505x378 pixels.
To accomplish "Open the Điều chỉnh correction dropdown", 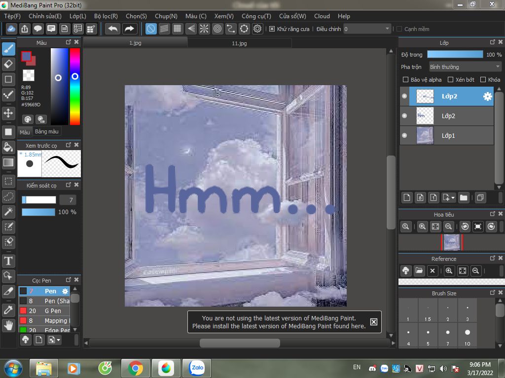I will [367, 29].
